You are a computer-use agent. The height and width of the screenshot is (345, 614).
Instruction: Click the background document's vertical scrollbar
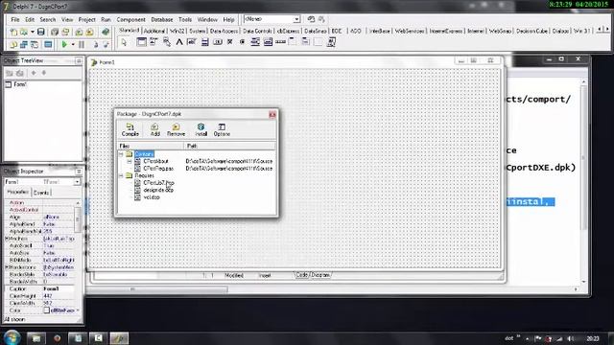pyautogui.click(x=583, y=181)
